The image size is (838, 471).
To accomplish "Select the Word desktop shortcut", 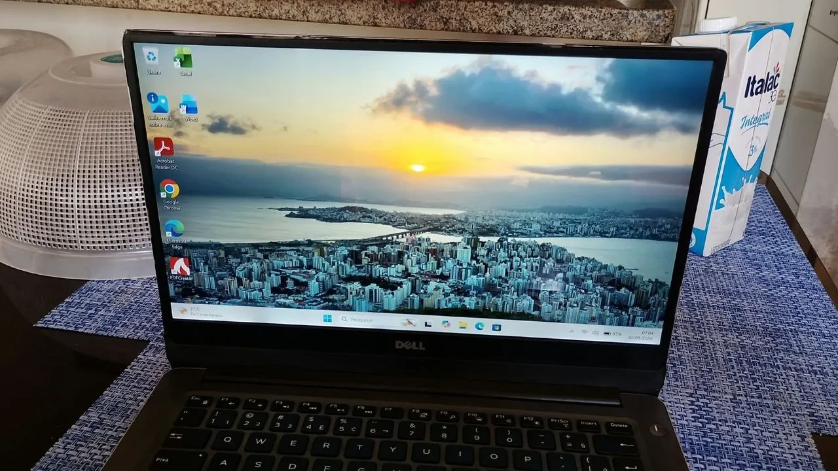I will click(x=189, y=108).
